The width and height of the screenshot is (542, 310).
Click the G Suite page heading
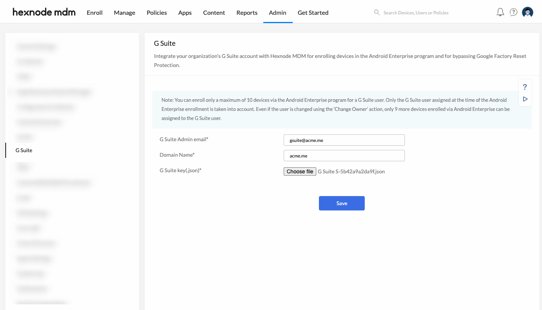coord(165,43)
